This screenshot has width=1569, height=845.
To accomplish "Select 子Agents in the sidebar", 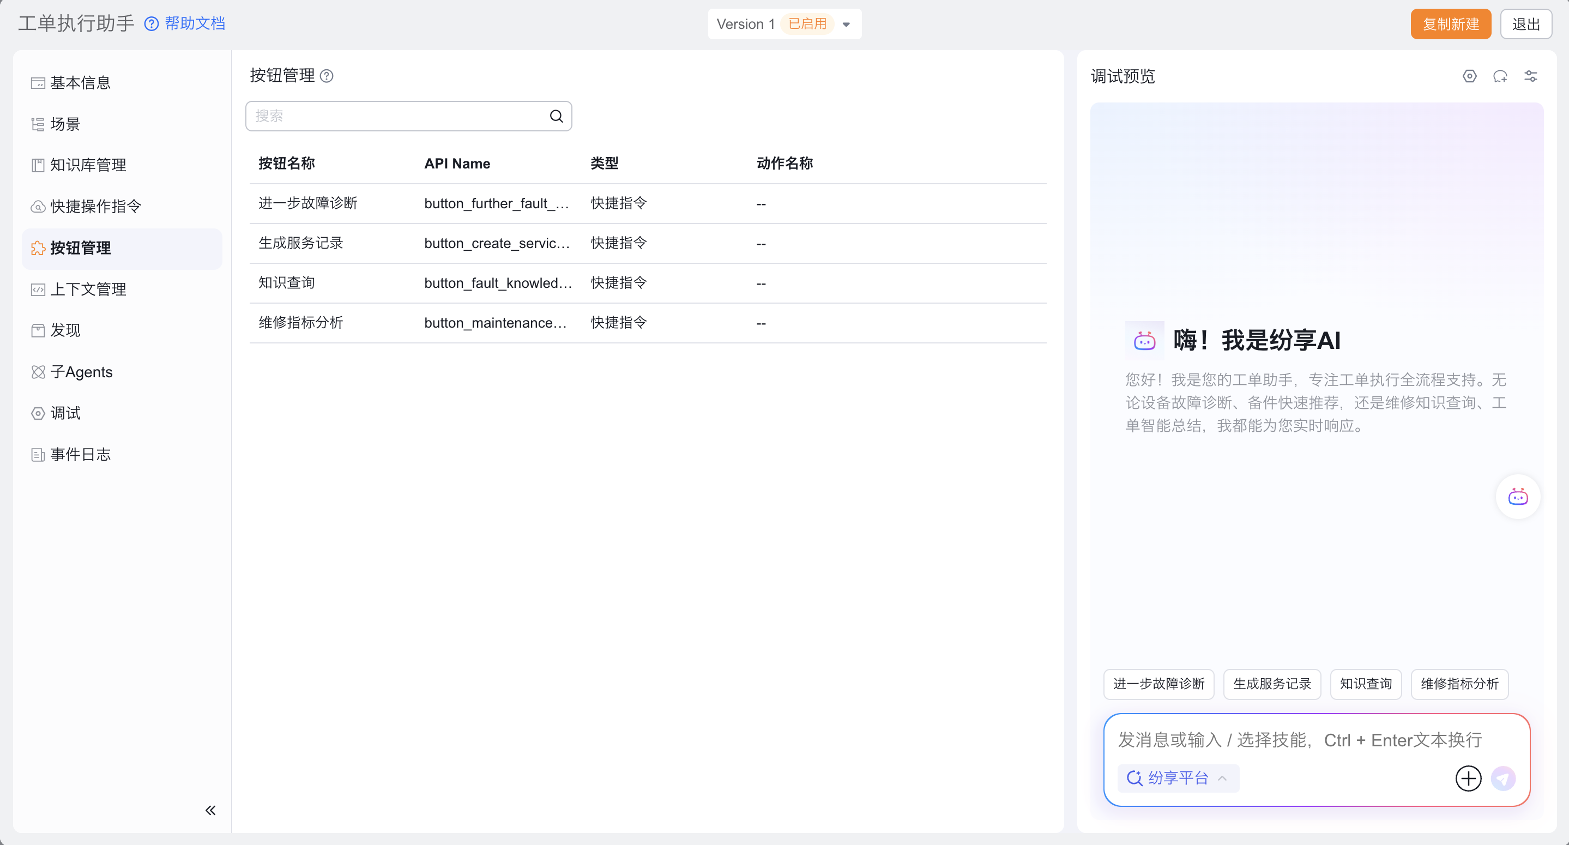I will [81, 372].
